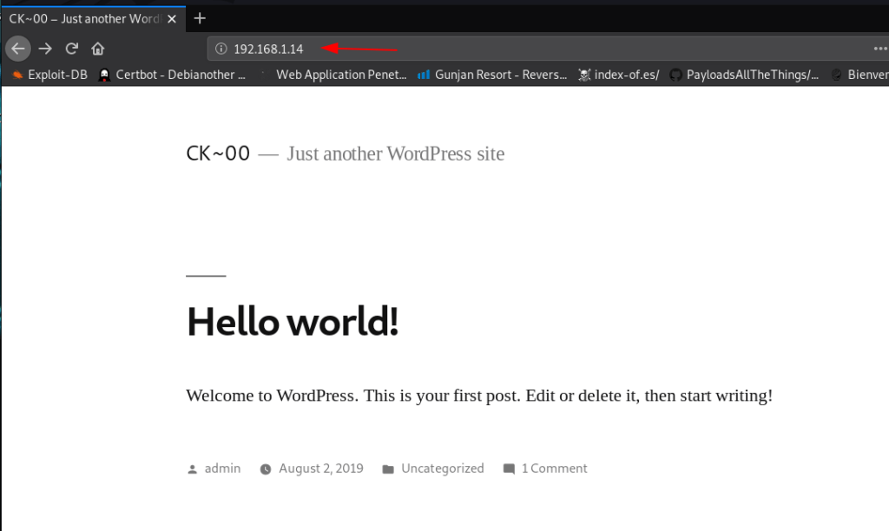Open the PayloadsAllTheThings GitHub bookmark
889x531 pixels.
click(x=744, y=75)
